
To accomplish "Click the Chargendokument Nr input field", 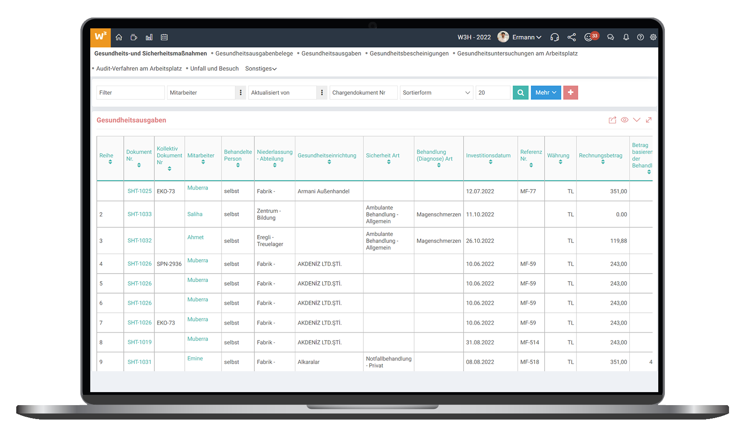I will coord(364,92).
